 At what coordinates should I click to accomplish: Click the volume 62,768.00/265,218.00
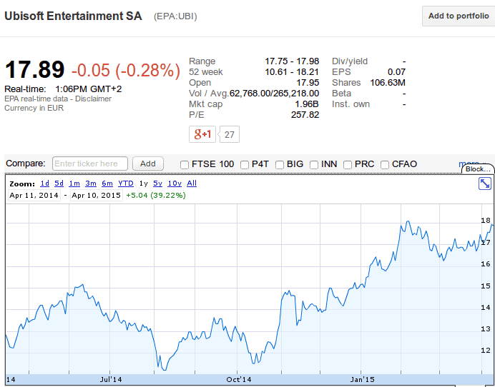click(274, 94)
